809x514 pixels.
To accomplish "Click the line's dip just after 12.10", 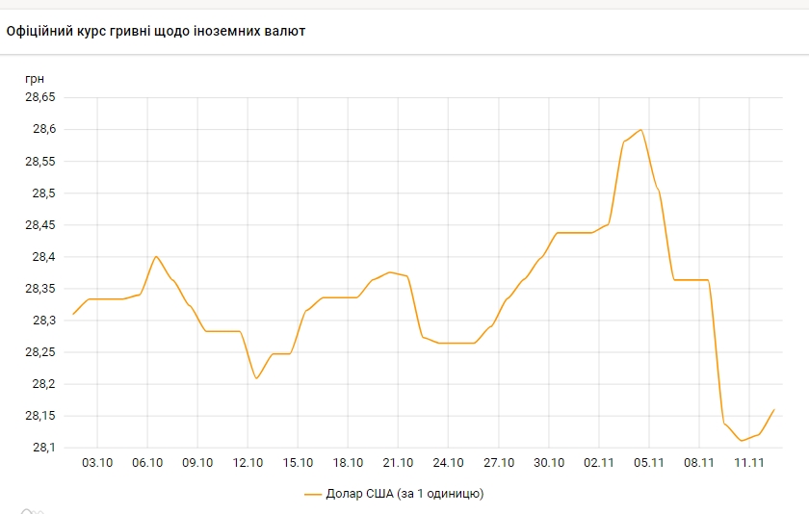I will (256, 378).
